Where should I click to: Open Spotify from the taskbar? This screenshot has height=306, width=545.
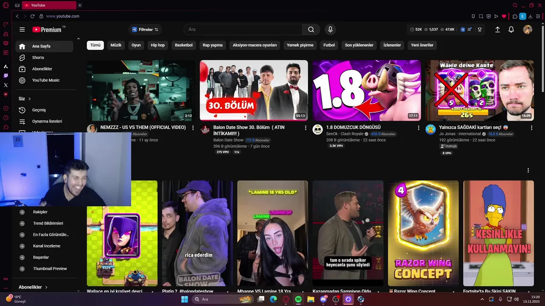pos(298,299)
